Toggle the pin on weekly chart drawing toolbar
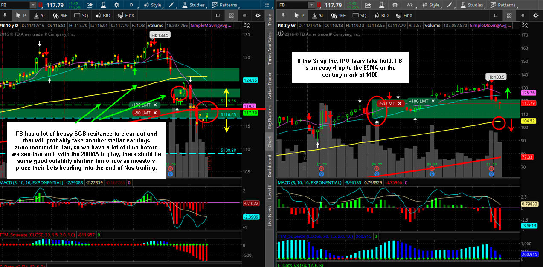This screenshot has width=543, height=267. pyautogui.click(x=283, y=15)
